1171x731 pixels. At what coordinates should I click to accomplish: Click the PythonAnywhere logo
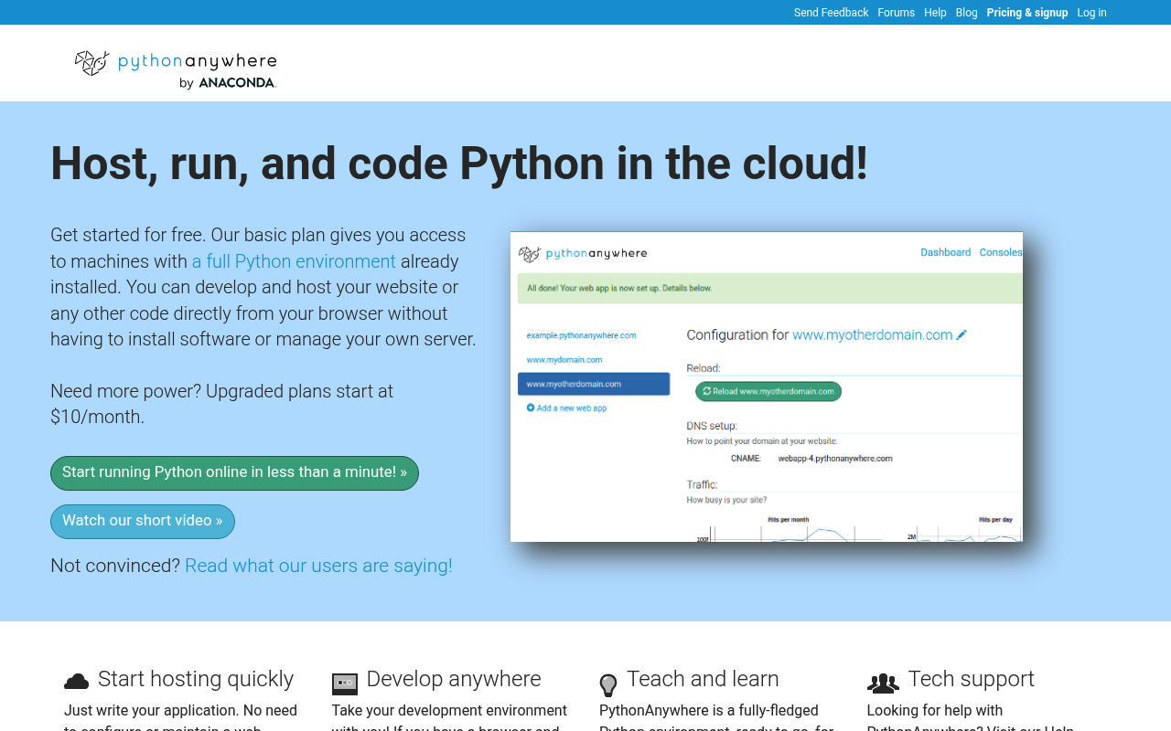(176, 69)
